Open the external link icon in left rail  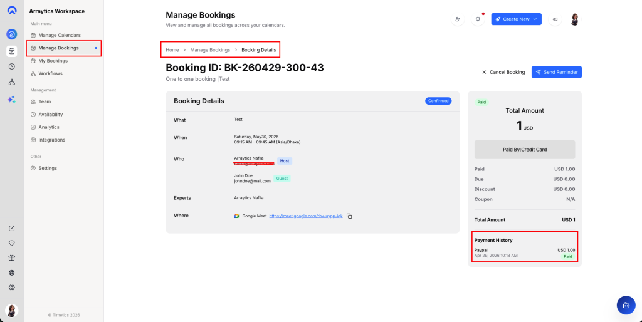point(11,228)
